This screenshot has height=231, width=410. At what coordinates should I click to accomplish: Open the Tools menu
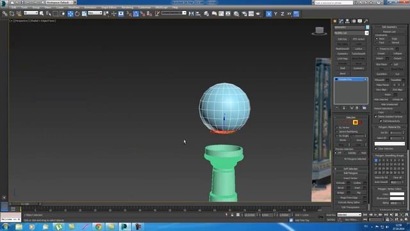24,8
